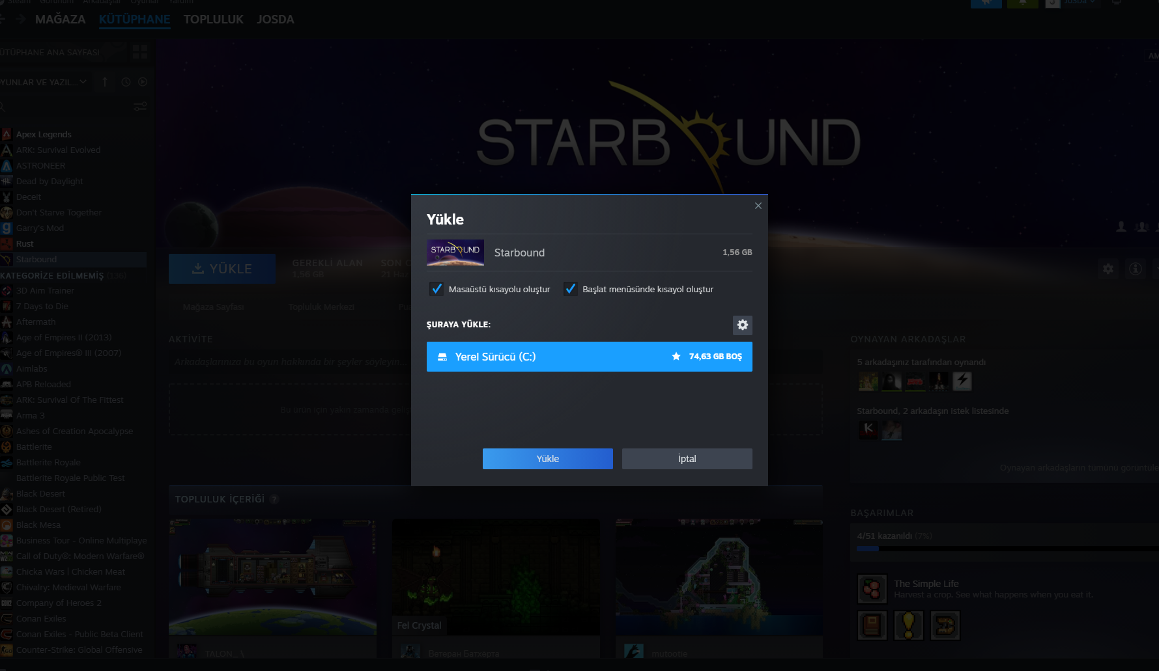Open advanced filter sliders icon in sidebar
The image size is (1159, 671).
140,106
